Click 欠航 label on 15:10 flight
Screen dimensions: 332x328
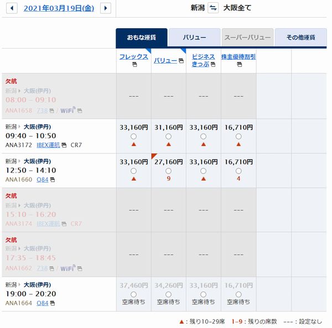[11, 196]
